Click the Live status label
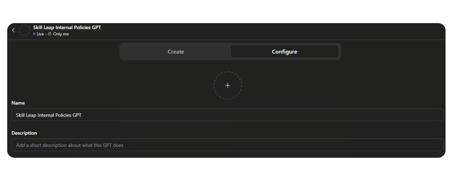Image resolution: width=452 pixels, height=174 pixels. click(40, 34)
